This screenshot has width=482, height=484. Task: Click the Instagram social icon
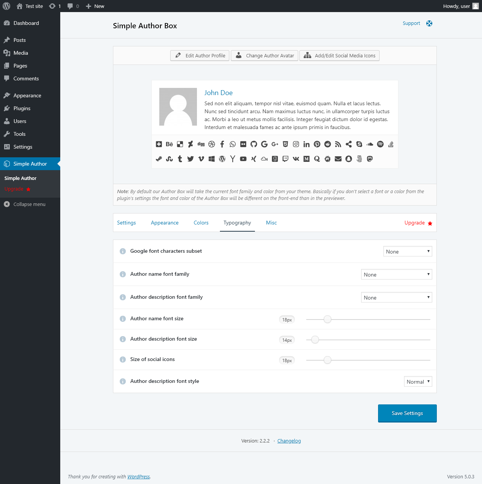coord(296,144)
